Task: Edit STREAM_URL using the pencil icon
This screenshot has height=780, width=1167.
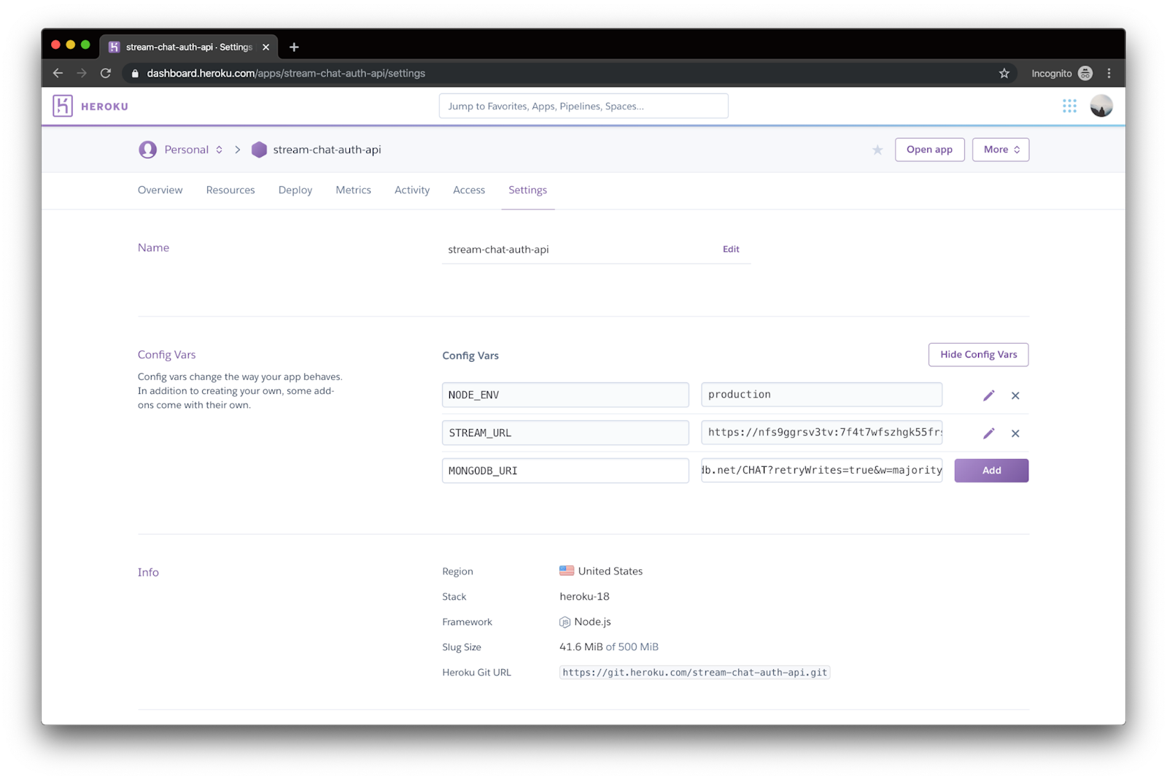Action: (988, 433)
